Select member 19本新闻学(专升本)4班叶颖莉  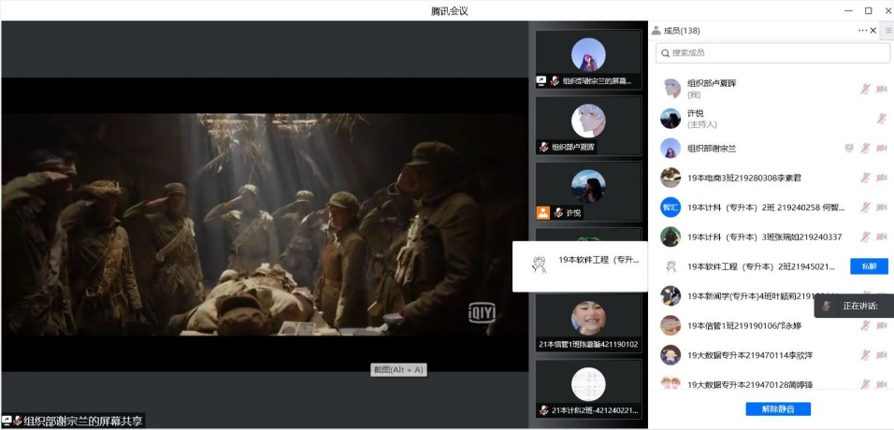(771, 296)
